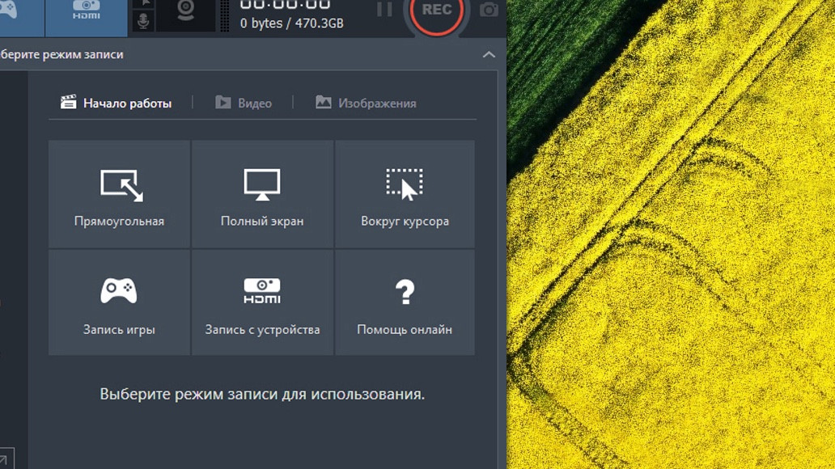This screenshot has height=469, width=835.
Task: Click the storage text 0 bytes / 470.3GB
Action: click(292, 23)
